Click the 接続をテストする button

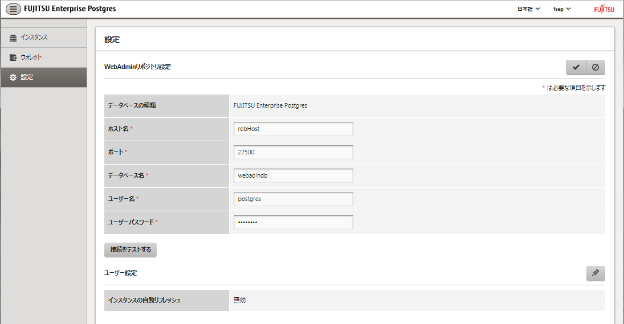130,249
